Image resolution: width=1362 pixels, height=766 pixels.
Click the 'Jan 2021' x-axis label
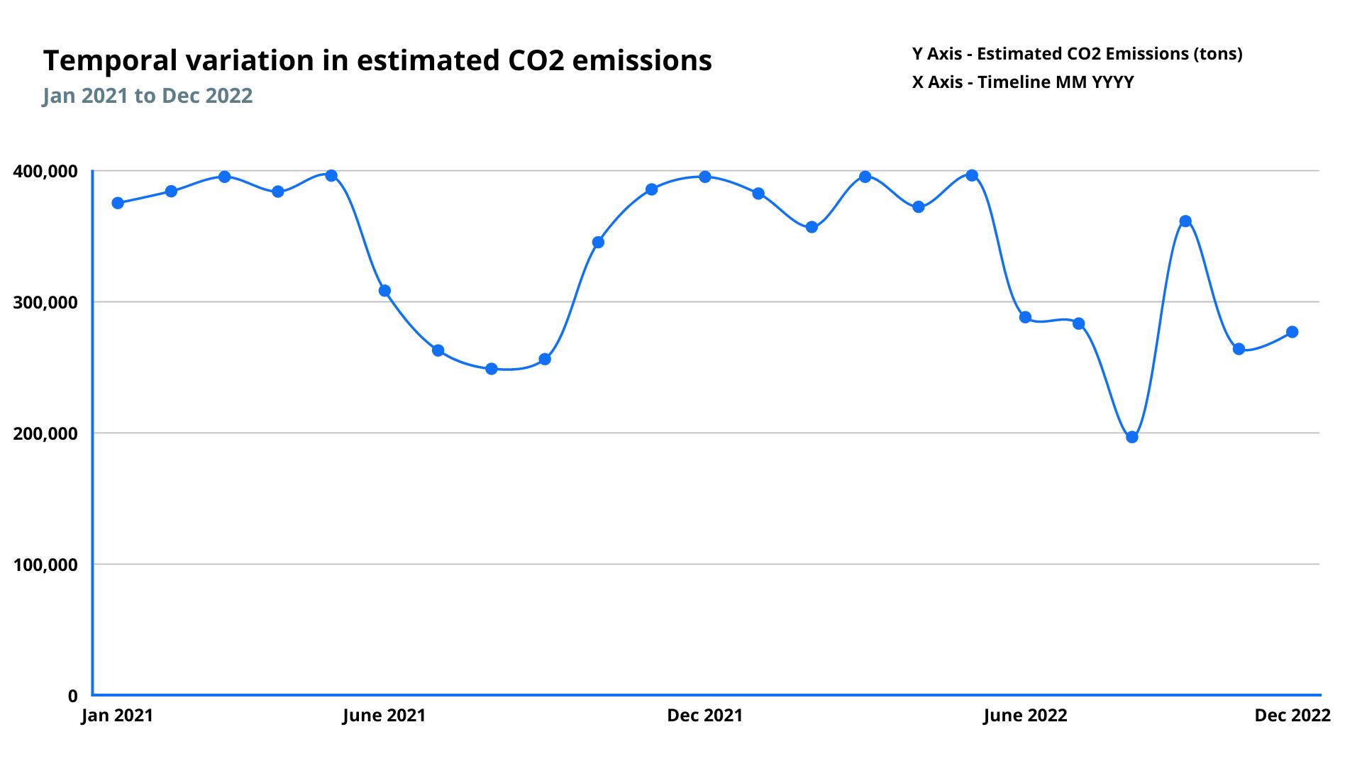tap(117, 716)
